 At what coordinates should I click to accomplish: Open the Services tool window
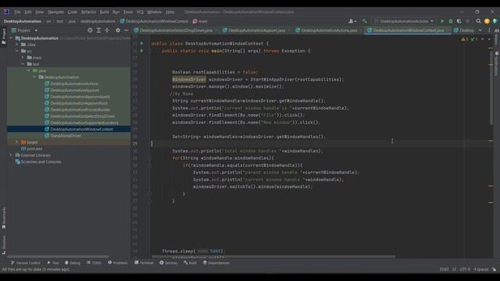[x=169, y=263]
